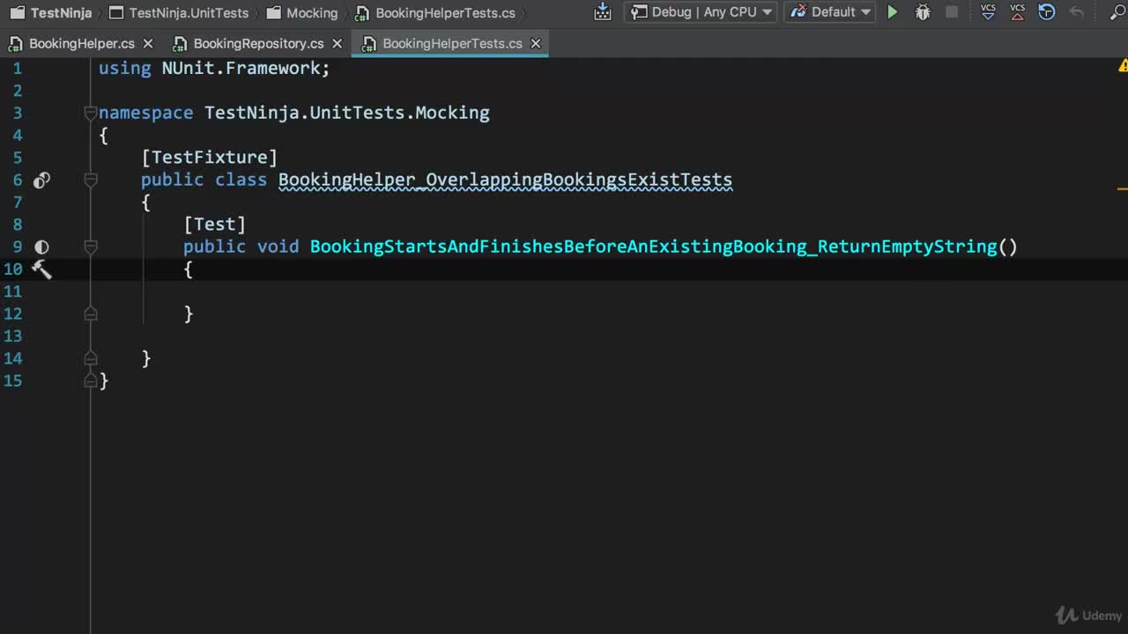Collapse the test method on line 9
Image resolution: width=1128 pixels, height=634 pixels.
click(90, 247)
